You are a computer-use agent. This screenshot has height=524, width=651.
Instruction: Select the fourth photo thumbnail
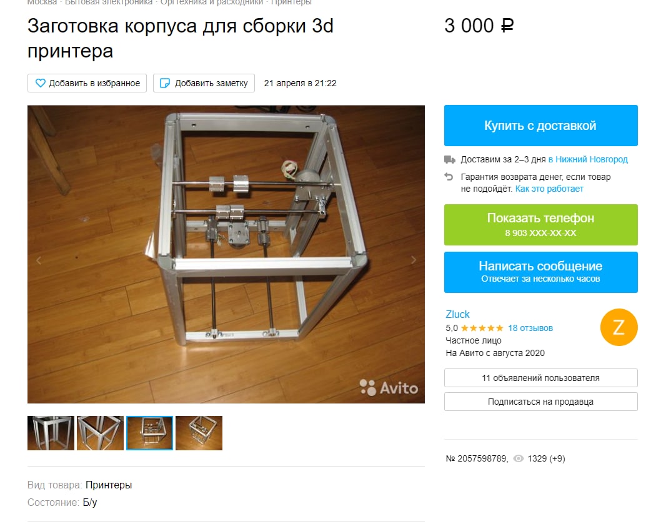point(199,433)
